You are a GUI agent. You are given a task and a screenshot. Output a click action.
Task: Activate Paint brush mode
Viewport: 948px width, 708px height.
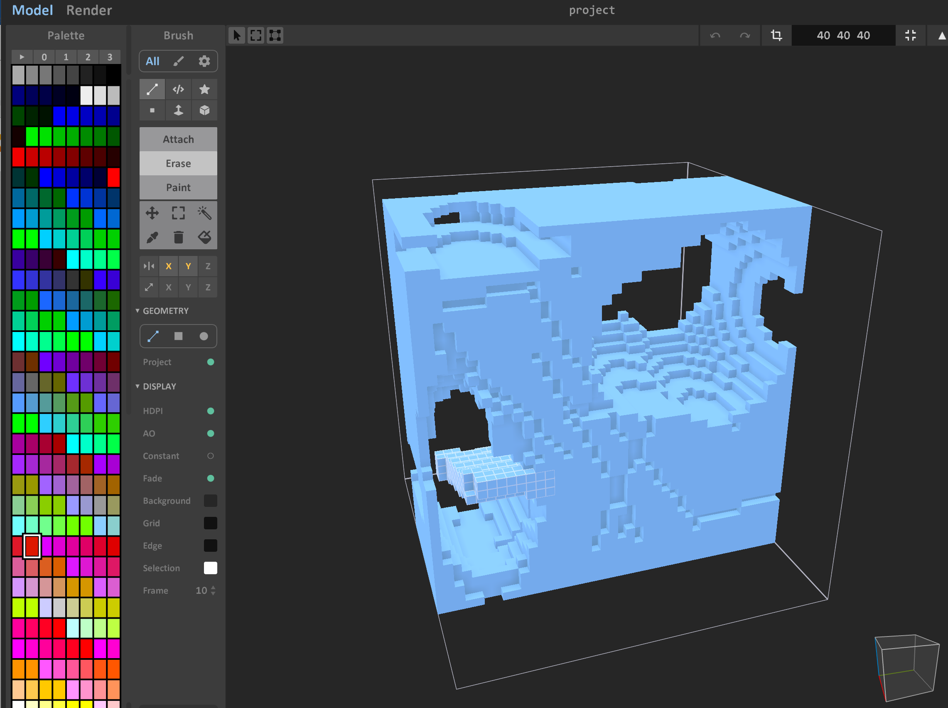pos(178,187)
